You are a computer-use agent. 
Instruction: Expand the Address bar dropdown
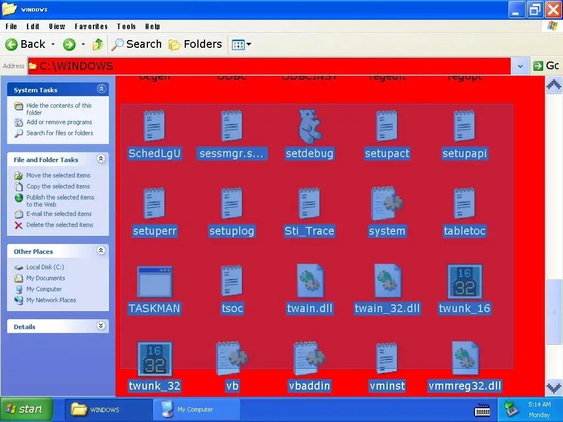520,66
